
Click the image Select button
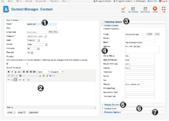(150, 34)
